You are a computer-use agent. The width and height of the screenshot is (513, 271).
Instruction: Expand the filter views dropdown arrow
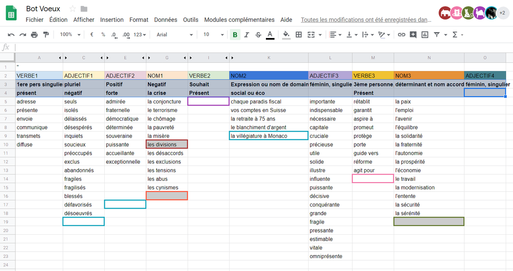coord(445,35)
